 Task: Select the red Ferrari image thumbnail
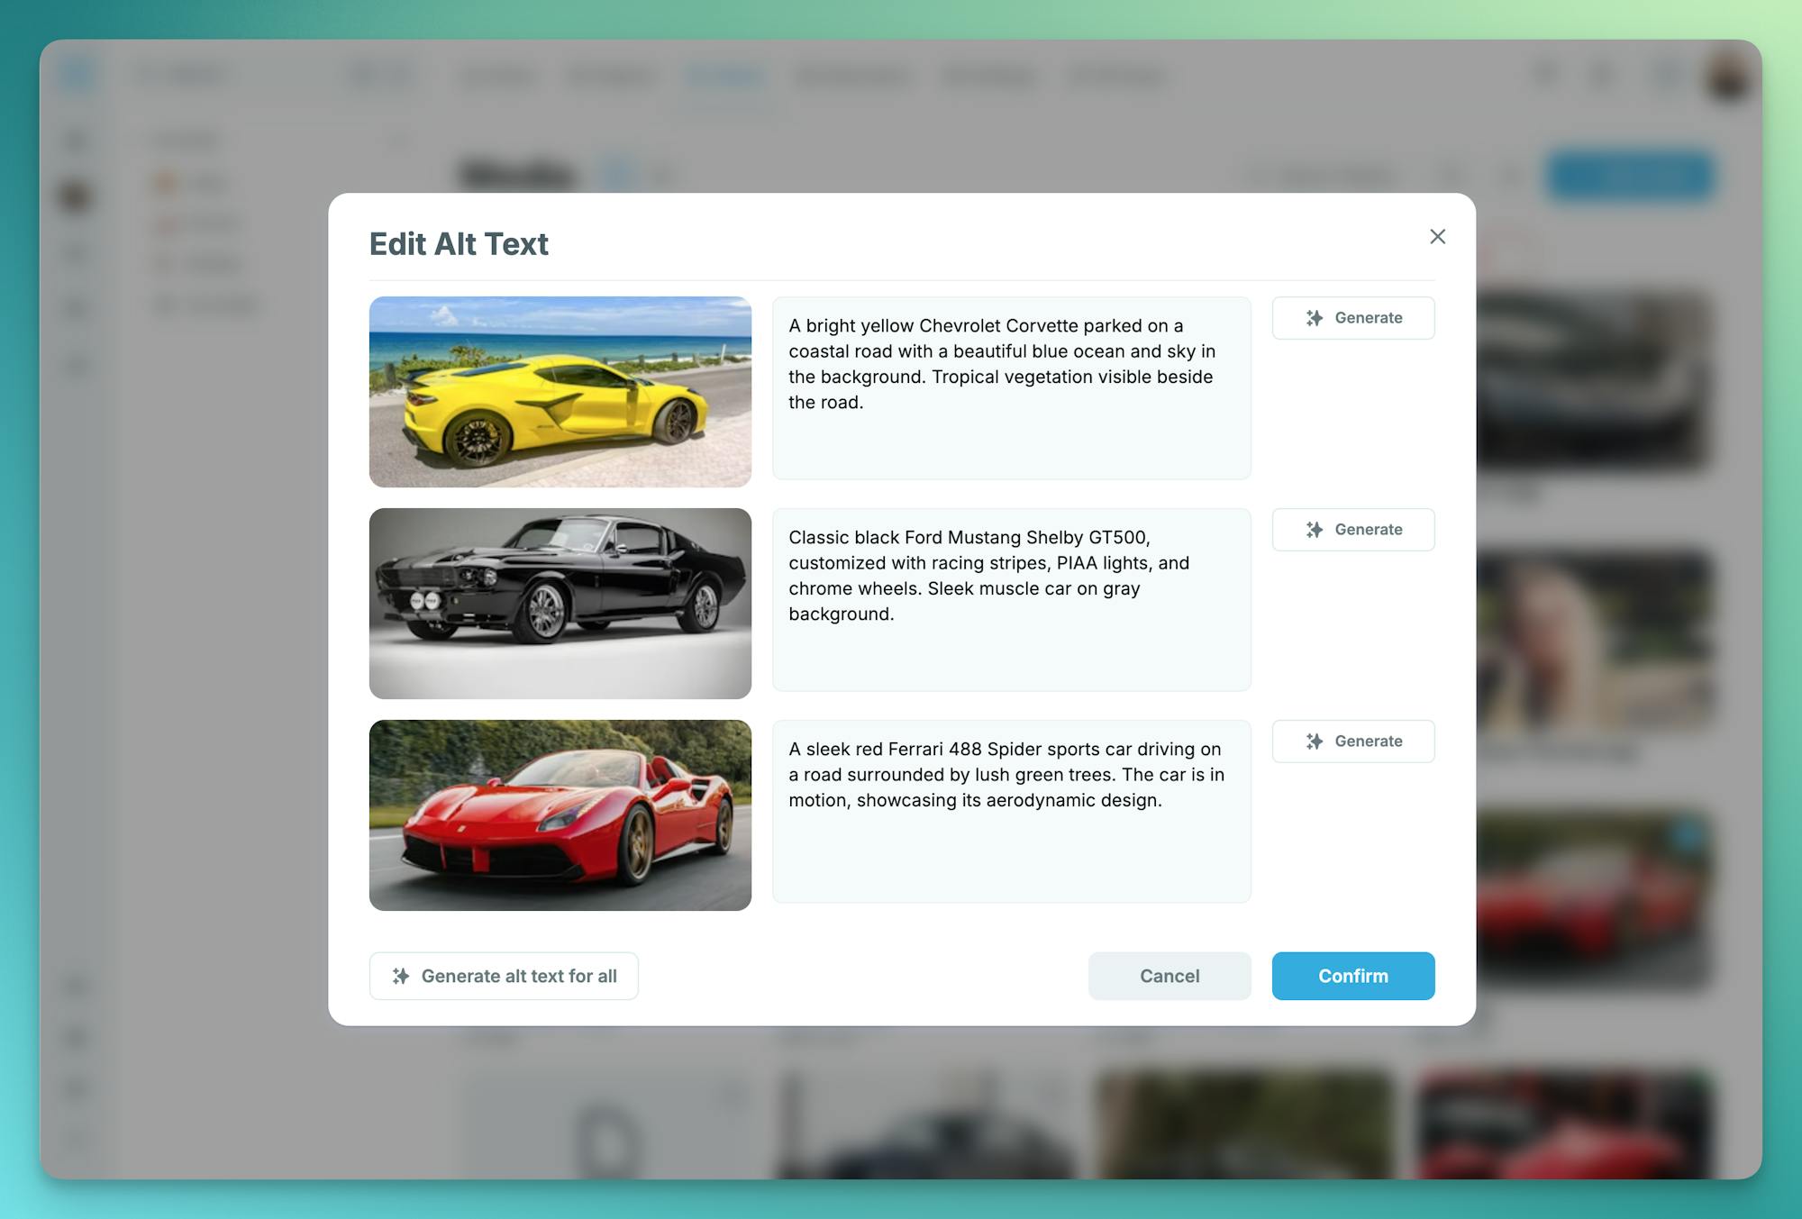point(560,815)
